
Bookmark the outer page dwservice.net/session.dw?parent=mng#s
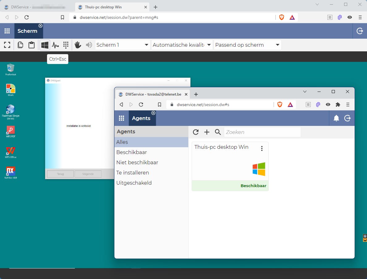tap(62, 17)
